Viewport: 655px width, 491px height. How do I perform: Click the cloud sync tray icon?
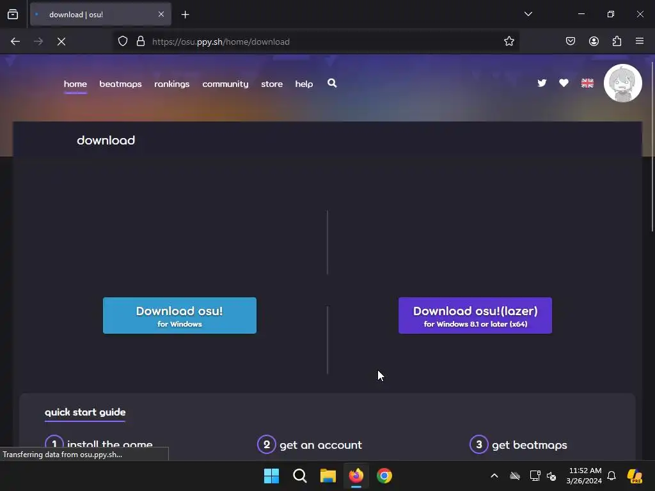point(515,476)
